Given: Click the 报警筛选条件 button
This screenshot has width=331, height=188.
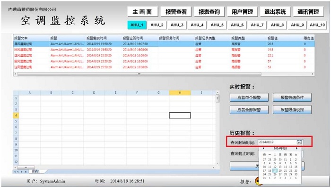Looking at the screenshot, I should pyautogui.click(x=292, y=98).
